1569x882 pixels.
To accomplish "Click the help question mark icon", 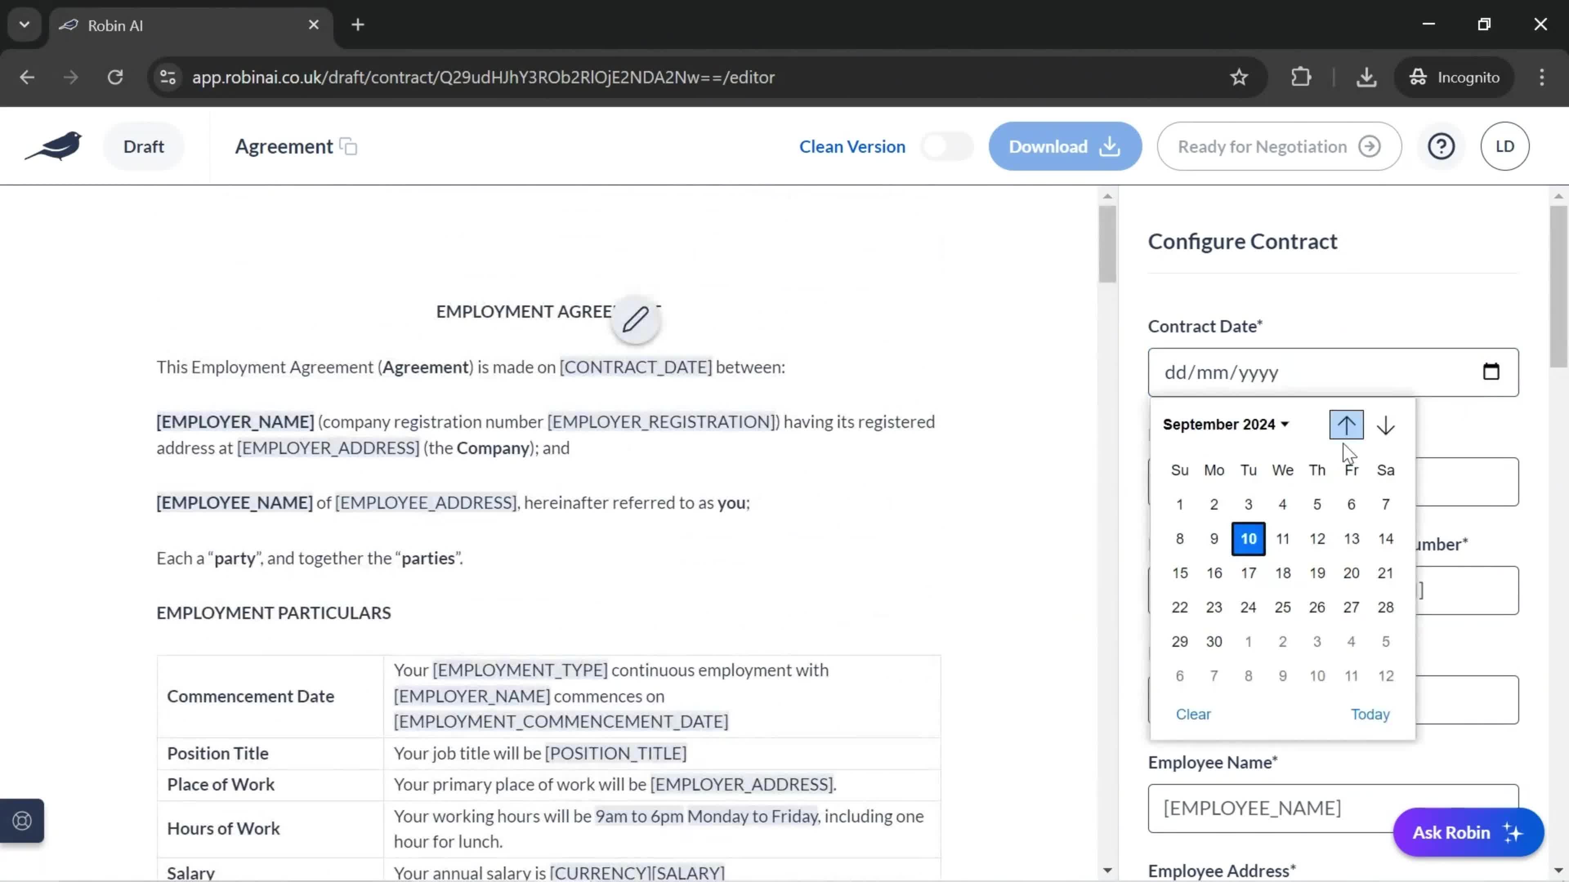I will click(x=1442, y=145).
